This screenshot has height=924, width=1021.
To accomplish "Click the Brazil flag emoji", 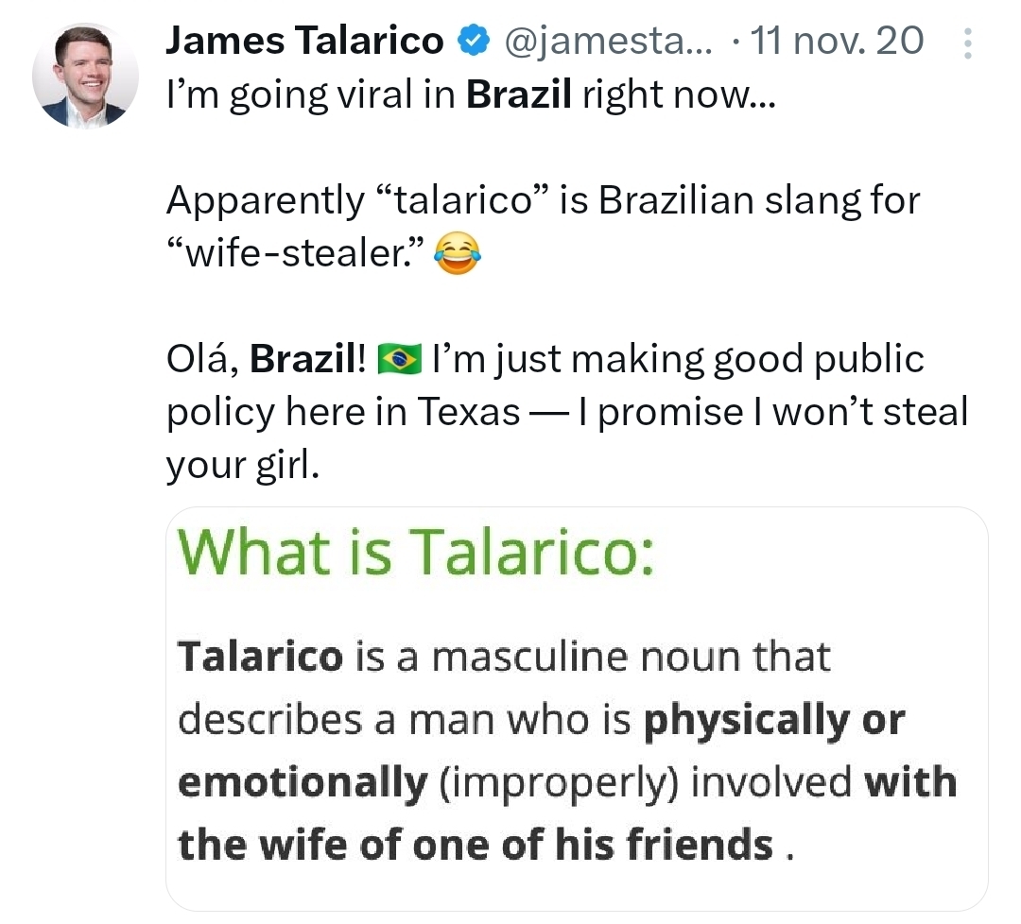I will pos(398,360).
